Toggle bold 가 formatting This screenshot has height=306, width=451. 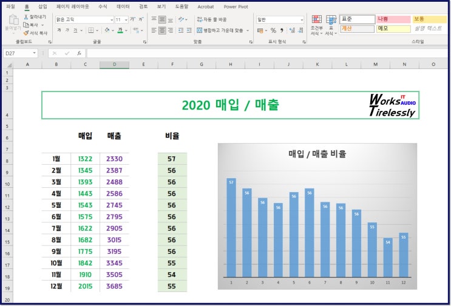[59, 30]
